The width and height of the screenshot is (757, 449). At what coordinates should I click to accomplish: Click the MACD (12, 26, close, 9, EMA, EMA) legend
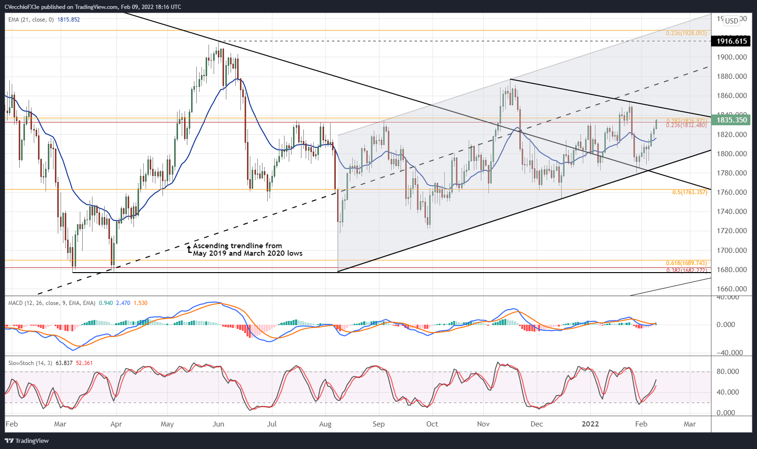pos(52,303)
